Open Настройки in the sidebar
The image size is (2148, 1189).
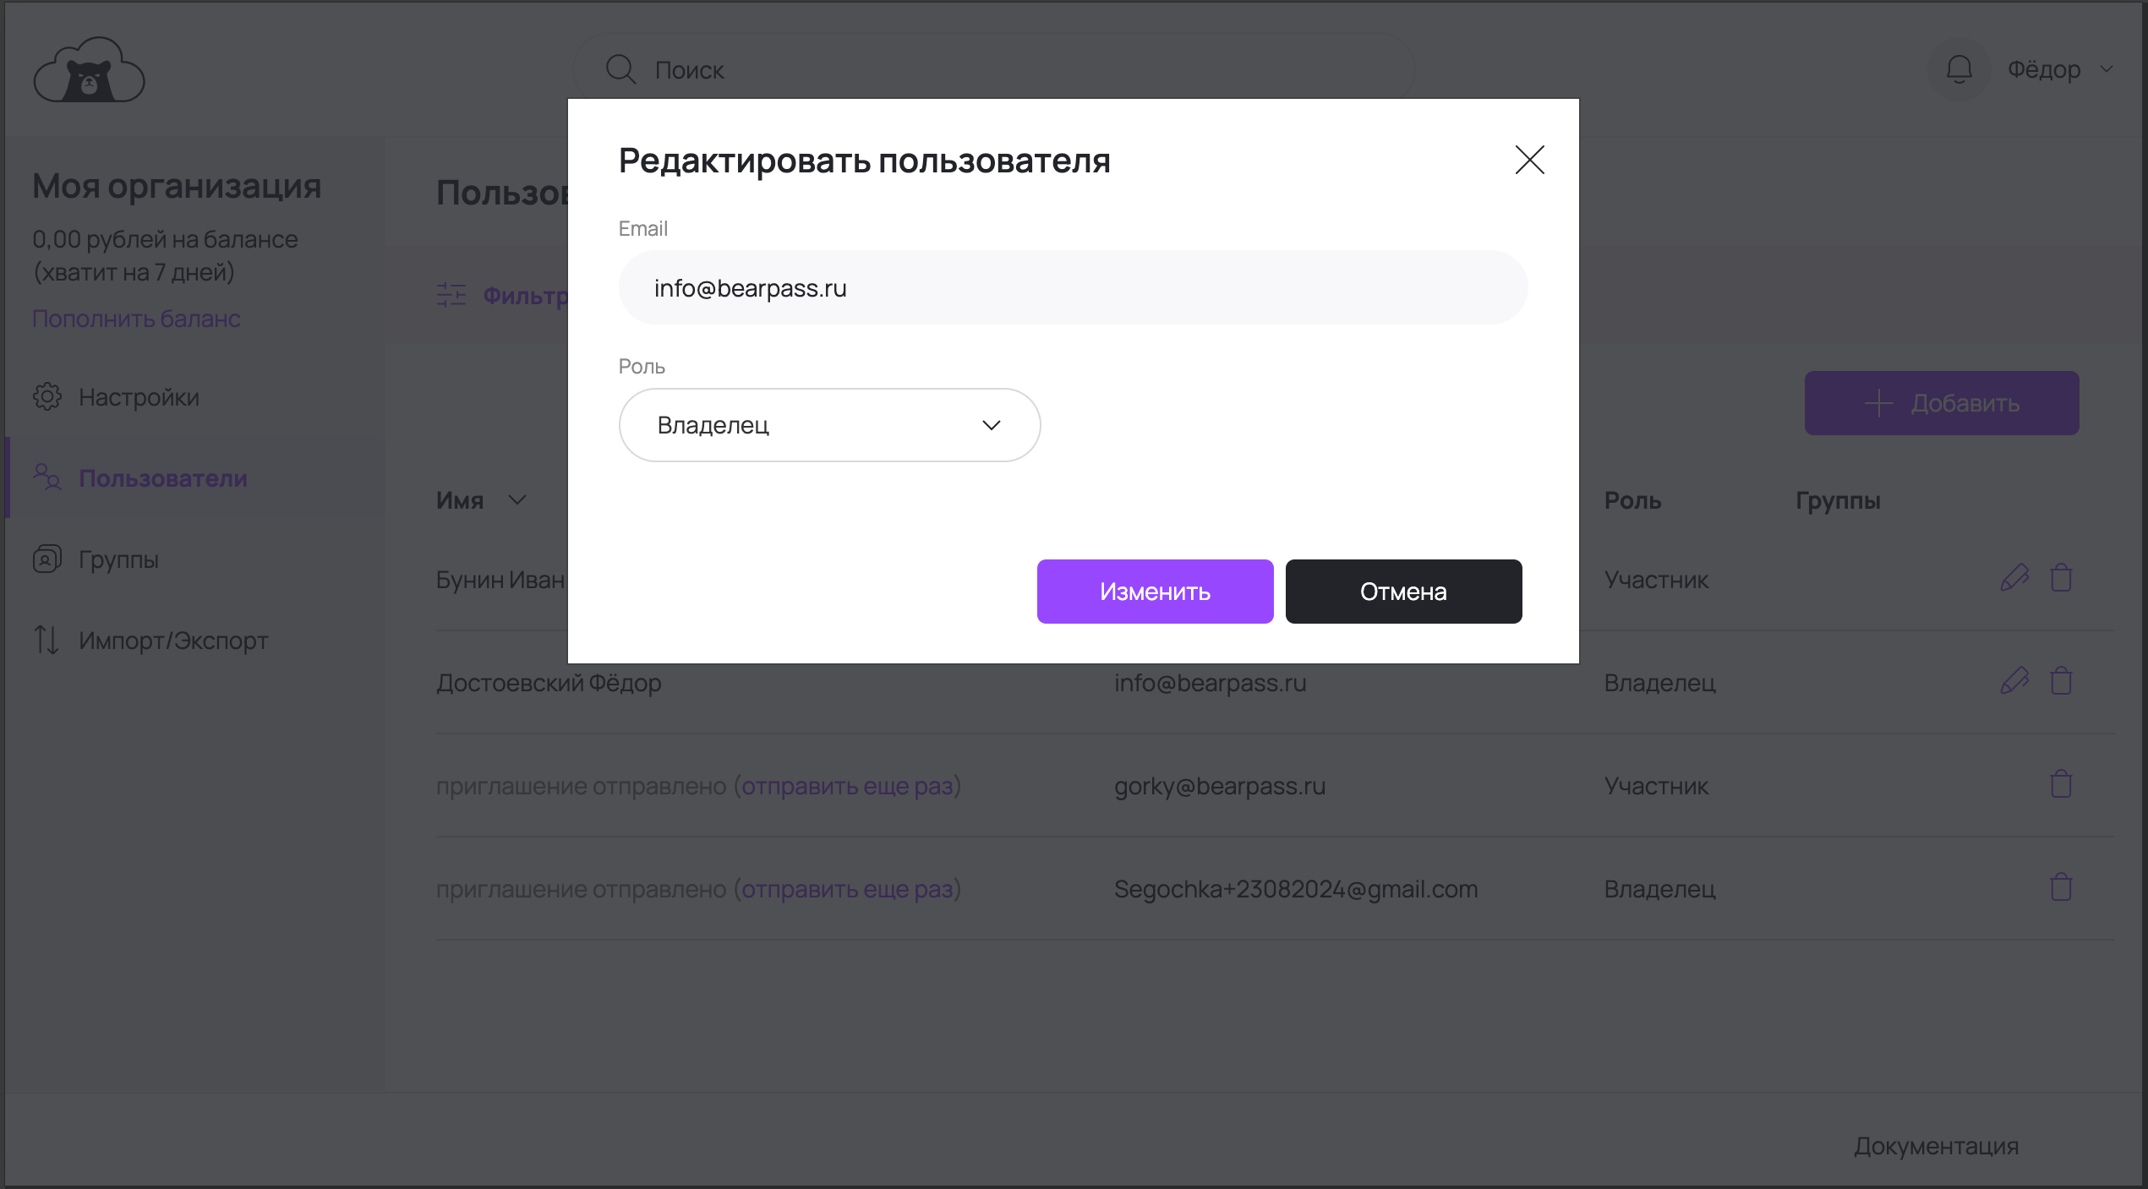[x=139, y=397]
